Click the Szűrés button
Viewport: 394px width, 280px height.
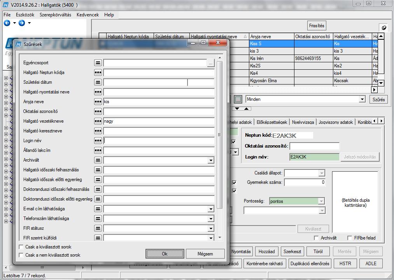(x=379, y=100)
